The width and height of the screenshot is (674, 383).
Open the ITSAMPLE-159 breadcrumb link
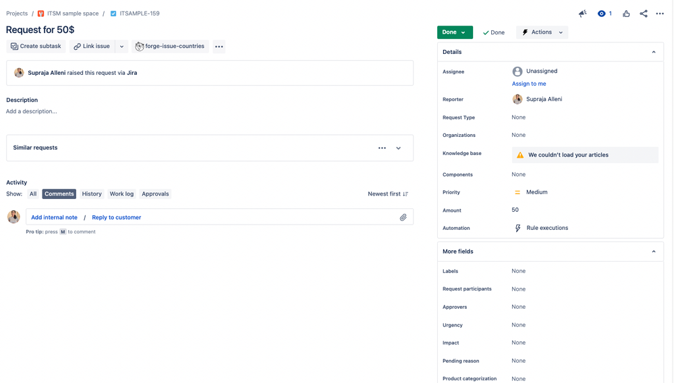(x=139, y=13)
